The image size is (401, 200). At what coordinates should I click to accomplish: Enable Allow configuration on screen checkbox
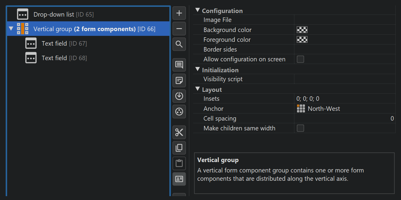pyautogui.click(x=300, y=59)
